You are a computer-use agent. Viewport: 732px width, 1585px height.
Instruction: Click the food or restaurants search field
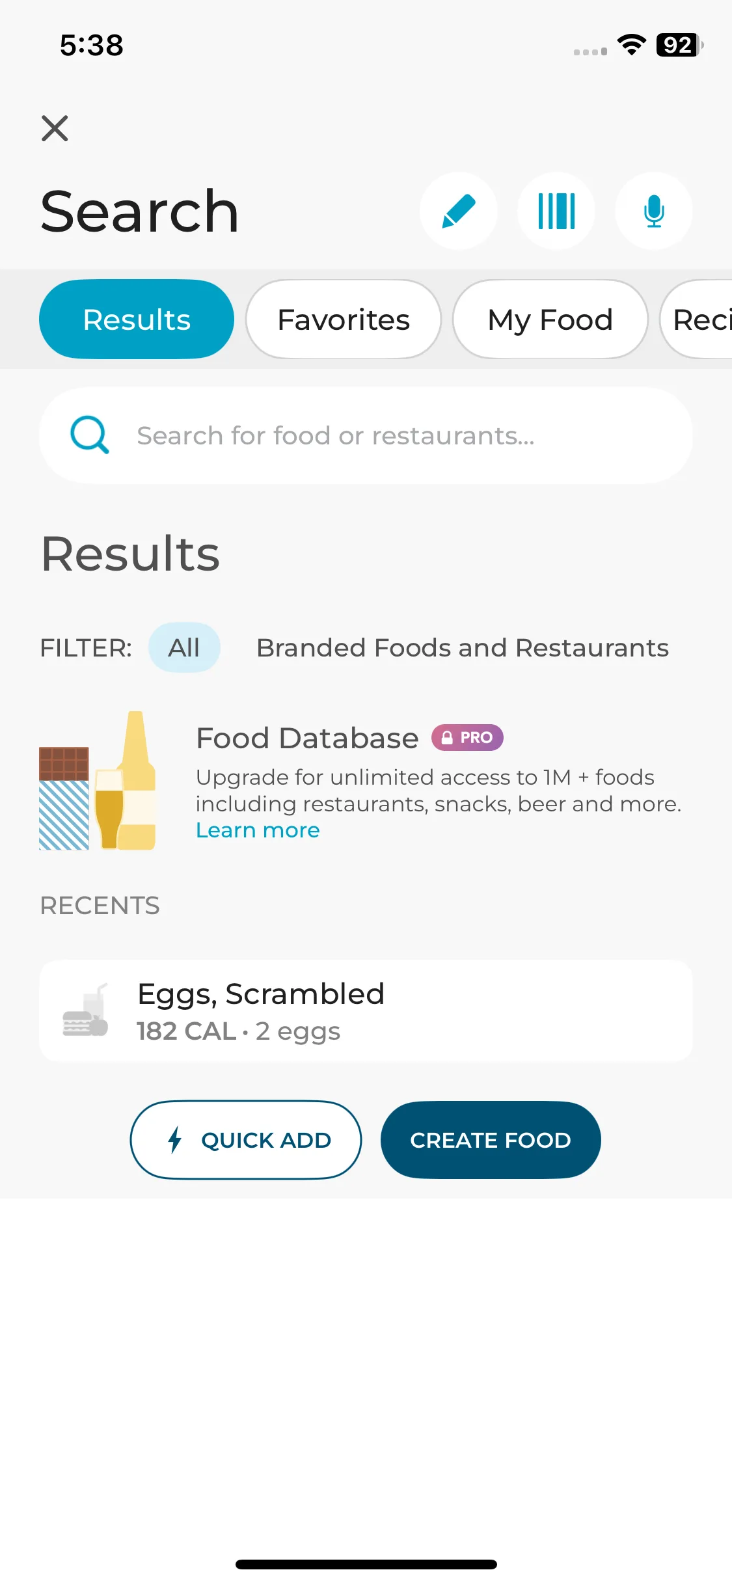click(x=366, y=435)
